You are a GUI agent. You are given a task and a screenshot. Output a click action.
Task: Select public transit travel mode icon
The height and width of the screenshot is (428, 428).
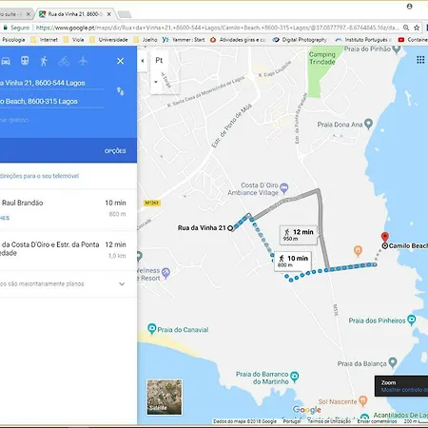click(25, 61)
